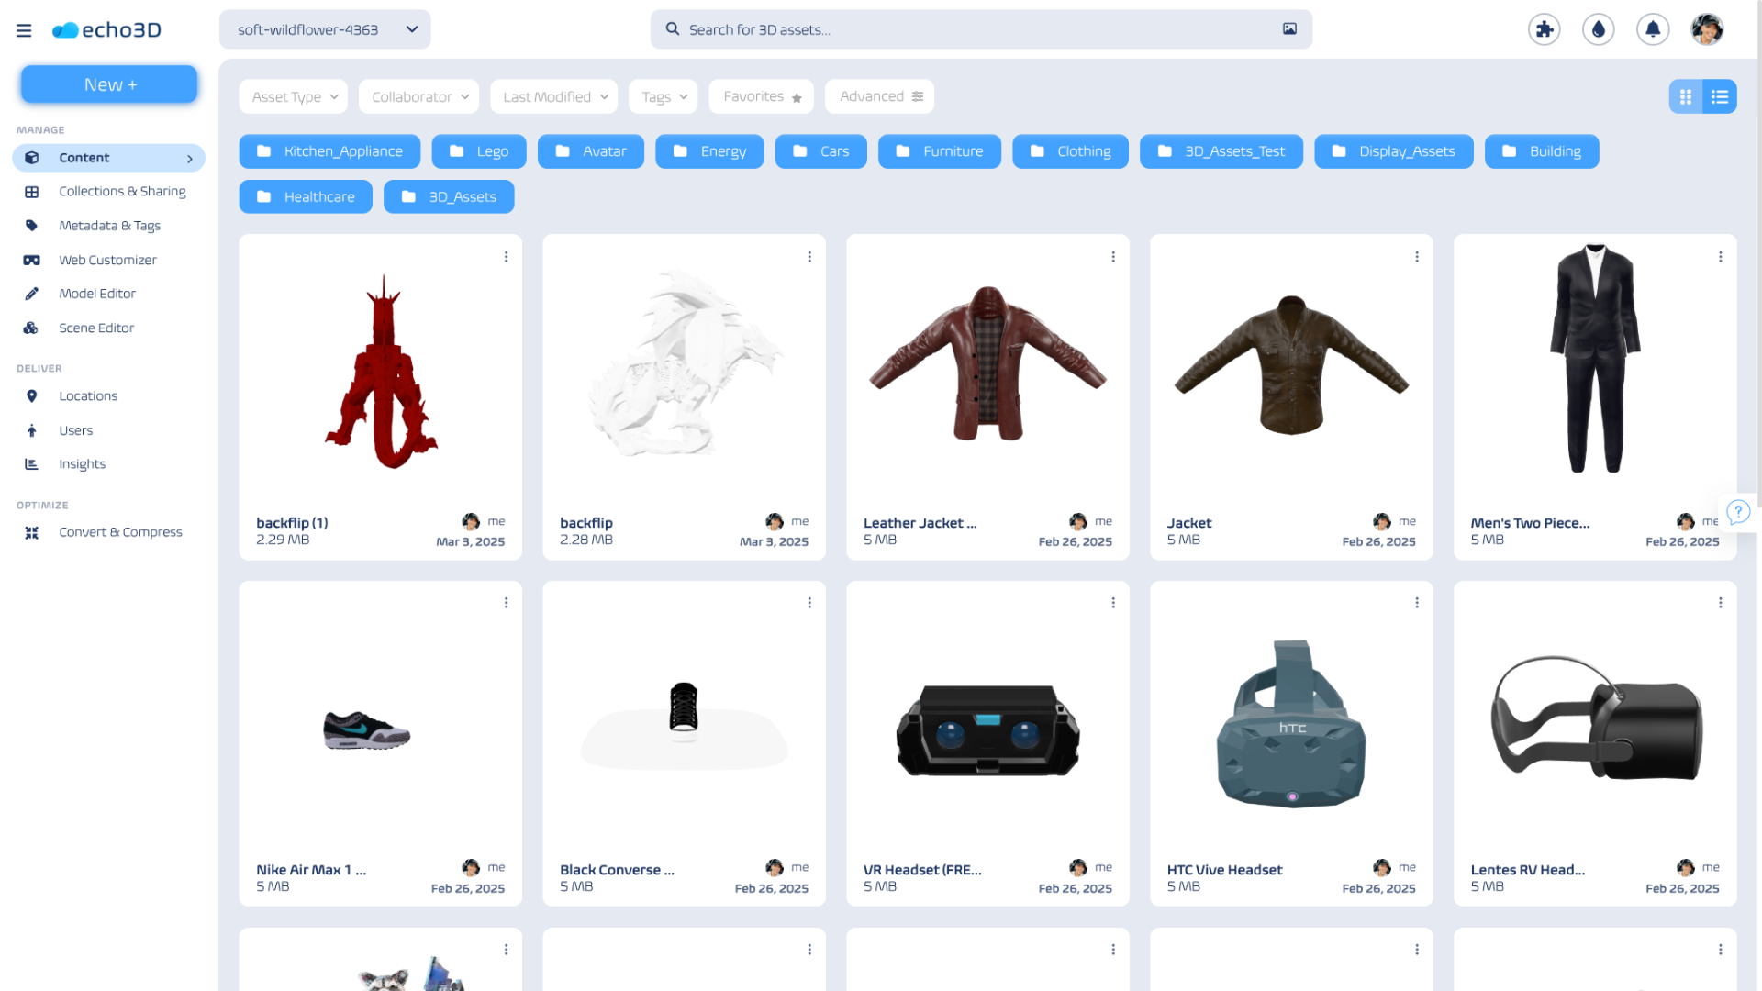Open the Kitchen_Appliance folder
The image size is (1762, 991).
(329, 151)
